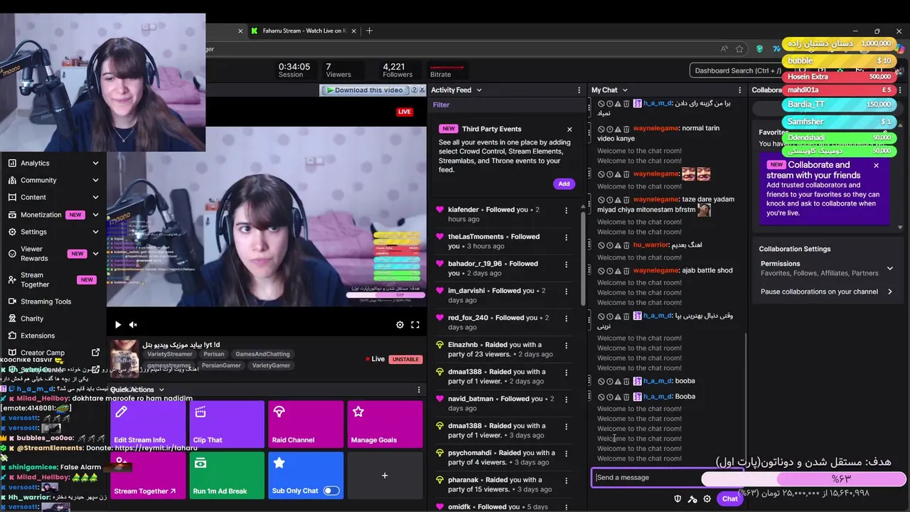Open options for psychomahdi raid event
The height and width of the screenshot is (512, 910).
pos(567,454)
